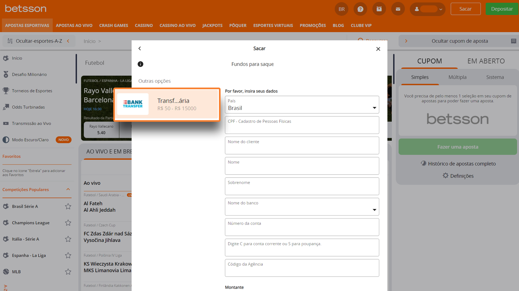Open the user account dropdown

click(x=428, y=9)
